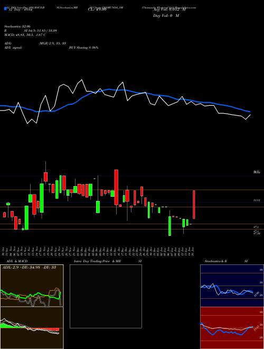Click the '51.81' price axis label
Viewport: 264px width, 349px height.
(257, 200)
